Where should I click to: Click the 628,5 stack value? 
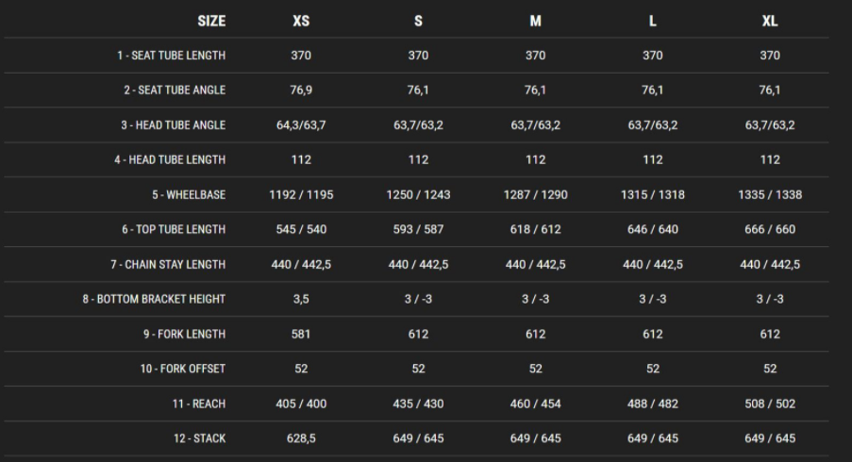301,438
